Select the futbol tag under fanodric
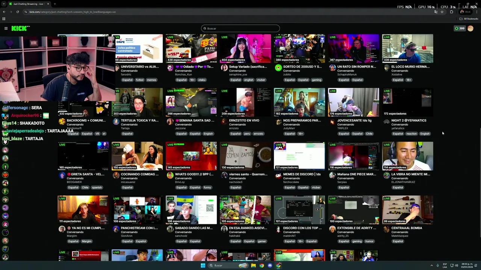Image resolution: width=481 pixels, height=270 pixels. tap(140, 80)
